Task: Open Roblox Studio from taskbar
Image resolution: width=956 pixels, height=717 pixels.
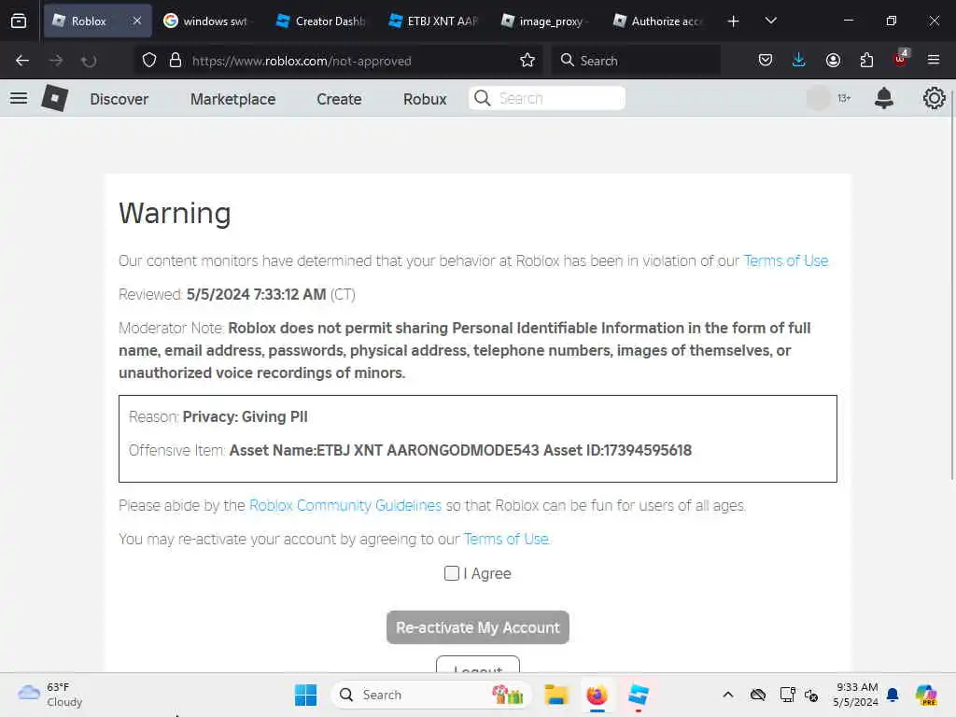Action: pyautogui.click(x=639, y=695)
